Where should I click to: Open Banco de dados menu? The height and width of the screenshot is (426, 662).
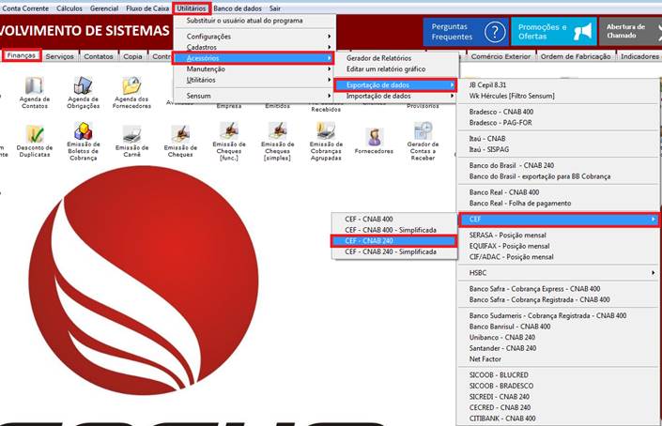[238, 8]
